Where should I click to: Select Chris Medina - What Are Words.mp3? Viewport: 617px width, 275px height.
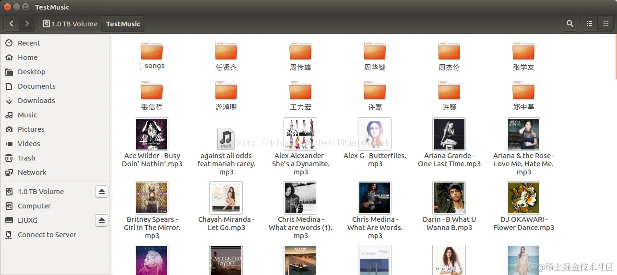tap(375, 210)
